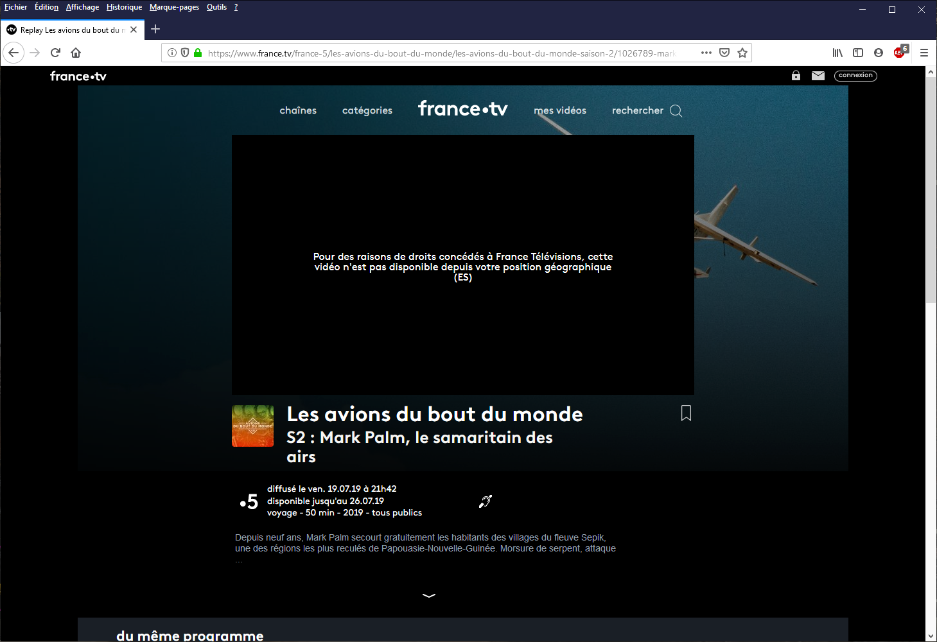Select the Replay Les avions browser tab
The image size is (937, 642).
(x=72, y=30)
